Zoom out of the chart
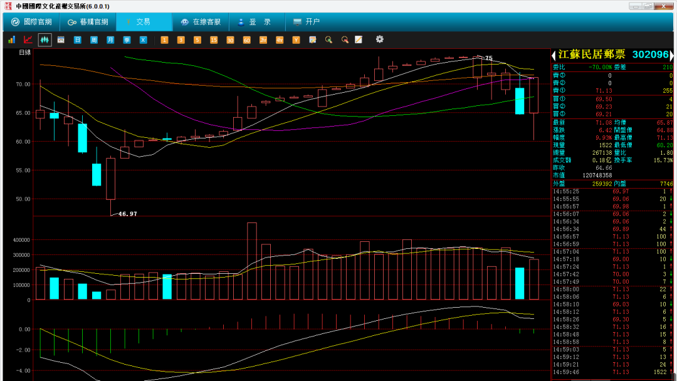Image resolution: width=677 pixels, height=381 pixels. tap(345, 39)
